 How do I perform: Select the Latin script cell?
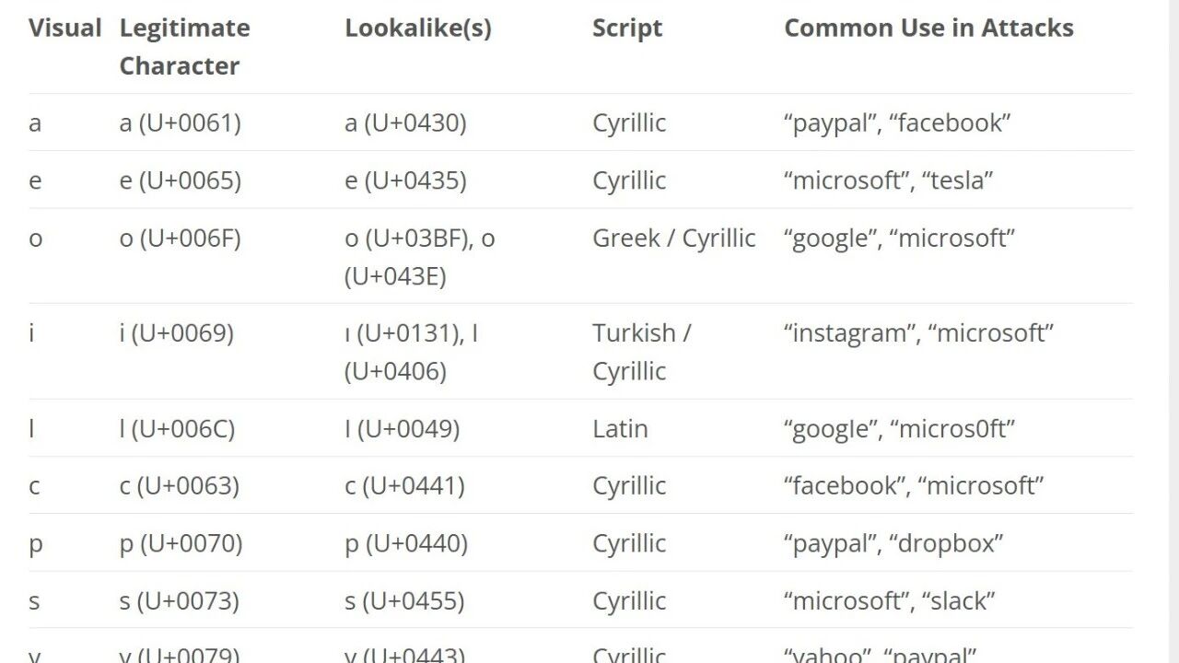click(620, 428)
